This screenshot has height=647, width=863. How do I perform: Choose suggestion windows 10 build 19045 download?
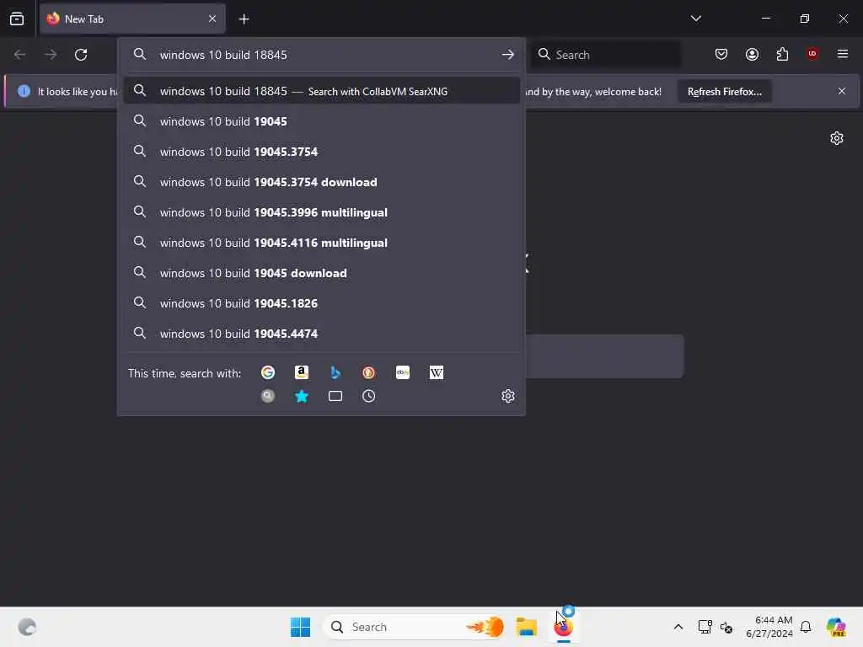click(321, 273)
